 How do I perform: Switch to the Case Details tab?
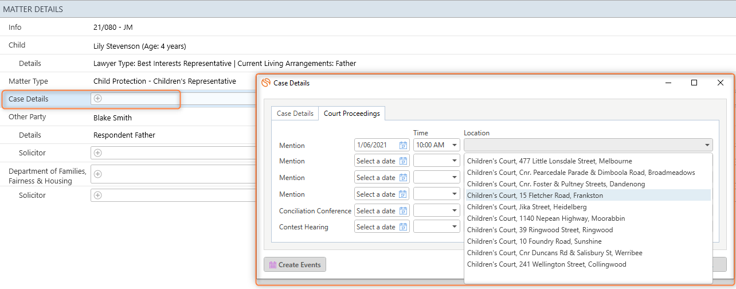point(295,114)
